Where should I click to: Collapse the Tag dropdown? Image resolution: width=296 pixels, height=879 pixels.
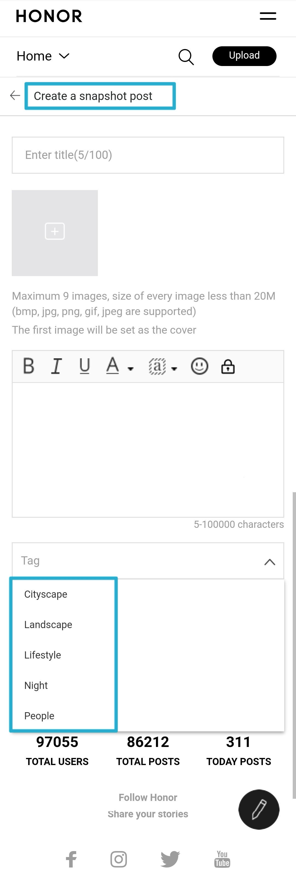pos(269,562)
